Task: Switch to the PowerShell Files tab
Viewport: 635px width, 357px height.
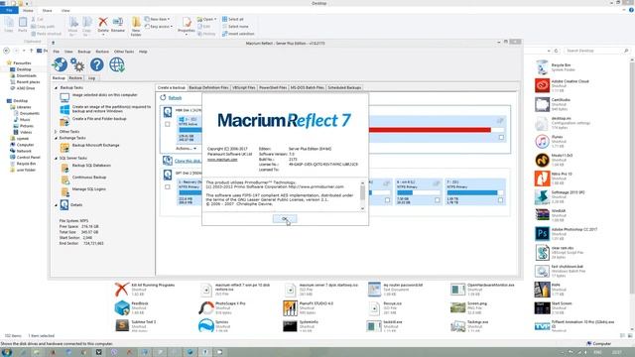Action: (273, 88)
